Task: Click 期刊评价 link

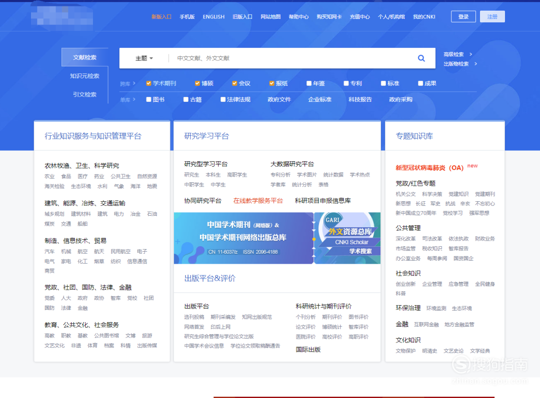Action: click(332, 317)
